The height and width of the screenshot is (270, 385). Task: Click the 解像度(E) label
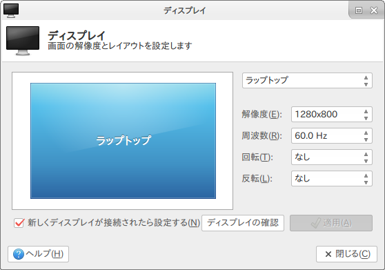point(261,115)
